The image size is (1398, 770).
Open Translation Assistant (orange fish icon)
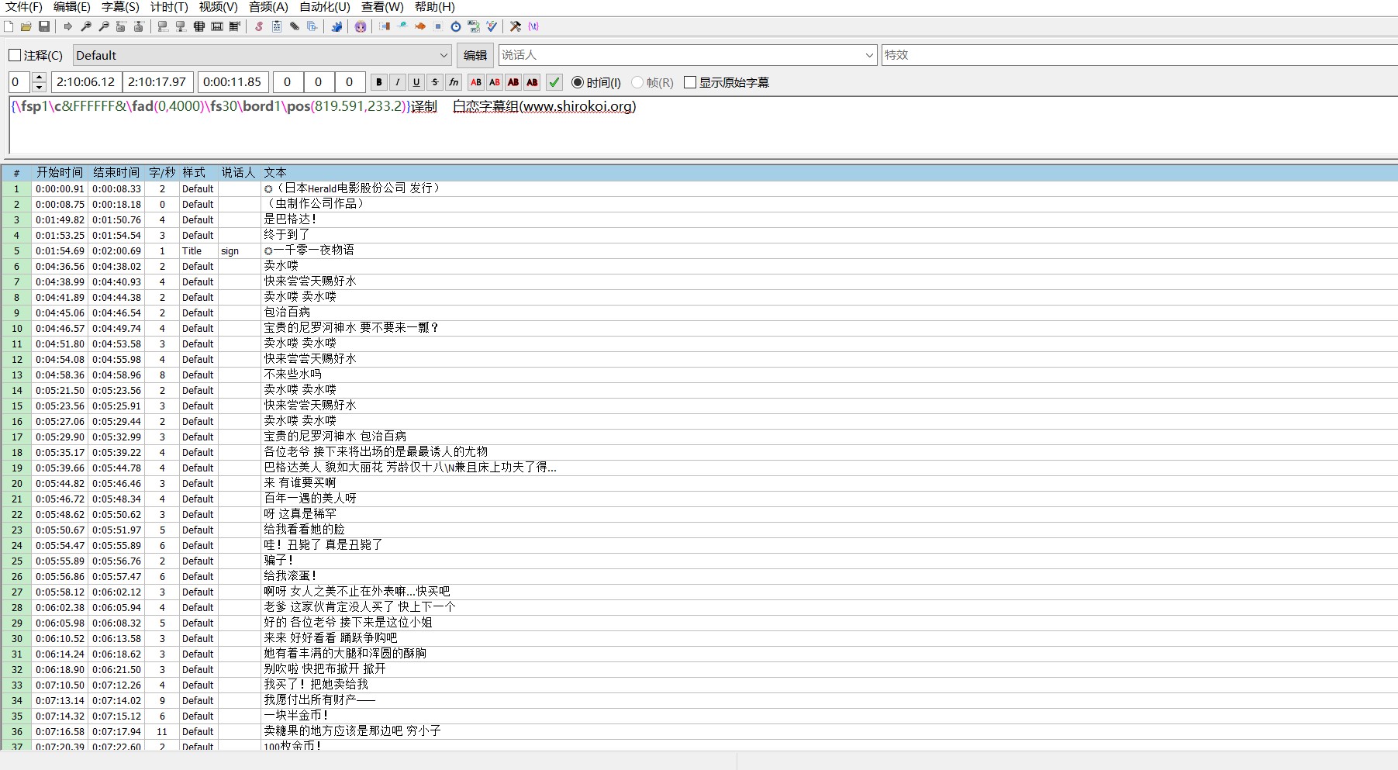click(420, 26)
